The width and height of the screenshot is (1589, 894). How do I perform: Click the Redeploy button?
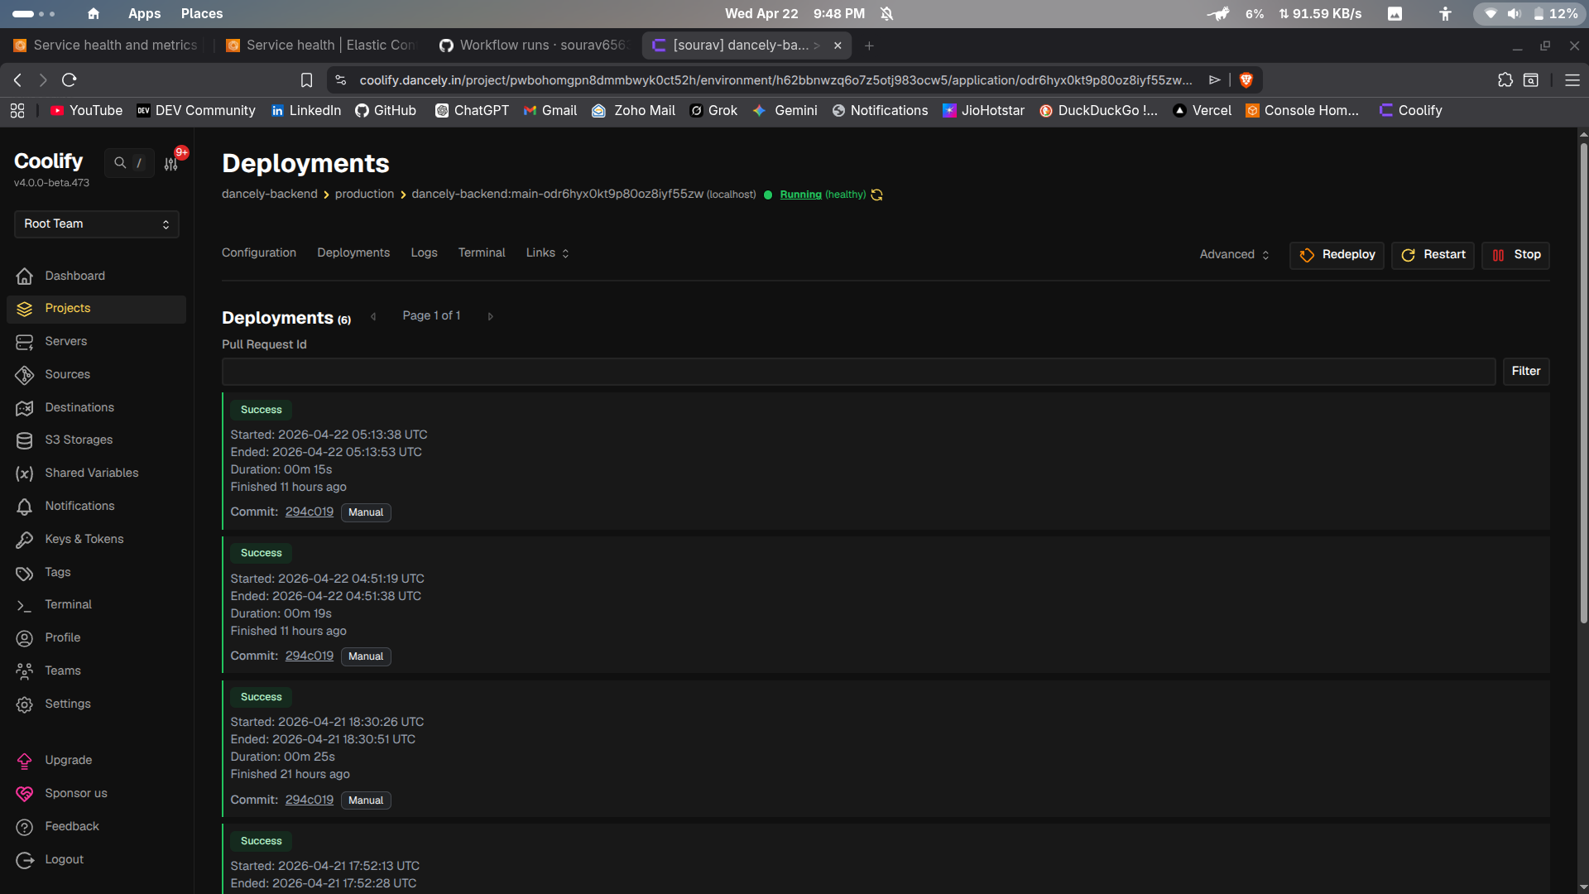[1337, 255]
